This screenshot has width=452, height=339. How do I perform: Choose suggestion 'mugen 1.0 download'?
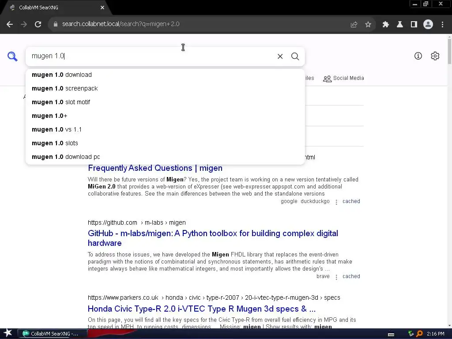[x=165, y=75]
